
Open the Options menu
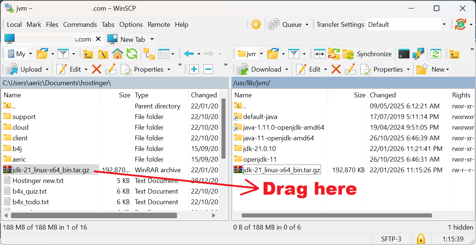(131, 25)
